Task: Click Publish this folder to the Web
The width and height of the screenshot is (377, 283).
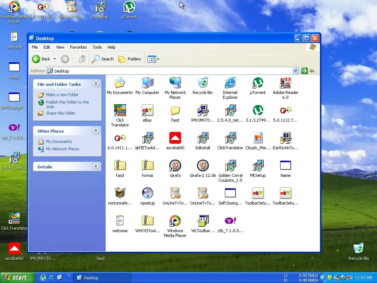Action: pyautogui.click(x=67, y=104)
